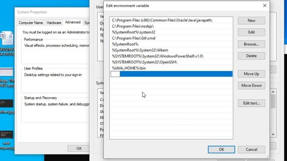287x161 pixels.
Task: Click the New button in Edit environment variable
Action: tap(251, 21)
